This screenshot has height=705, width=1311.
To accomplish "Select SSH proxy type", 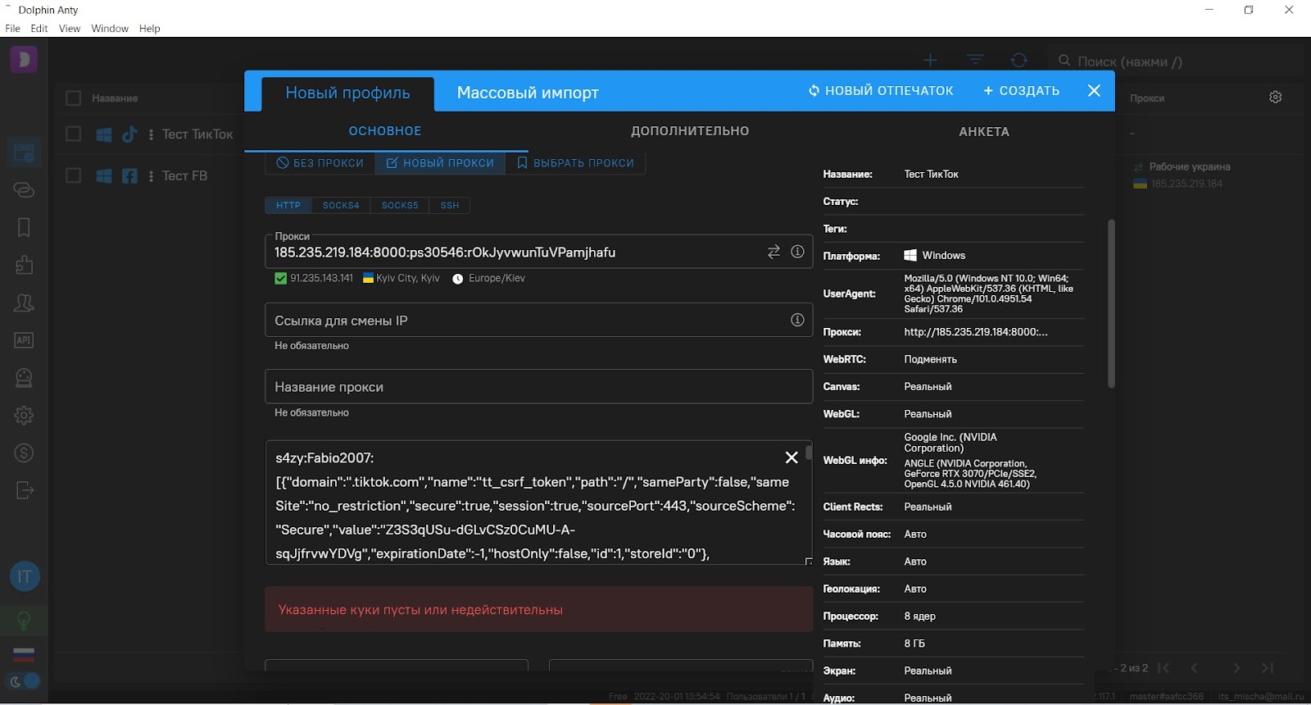I will click(450, 205).
